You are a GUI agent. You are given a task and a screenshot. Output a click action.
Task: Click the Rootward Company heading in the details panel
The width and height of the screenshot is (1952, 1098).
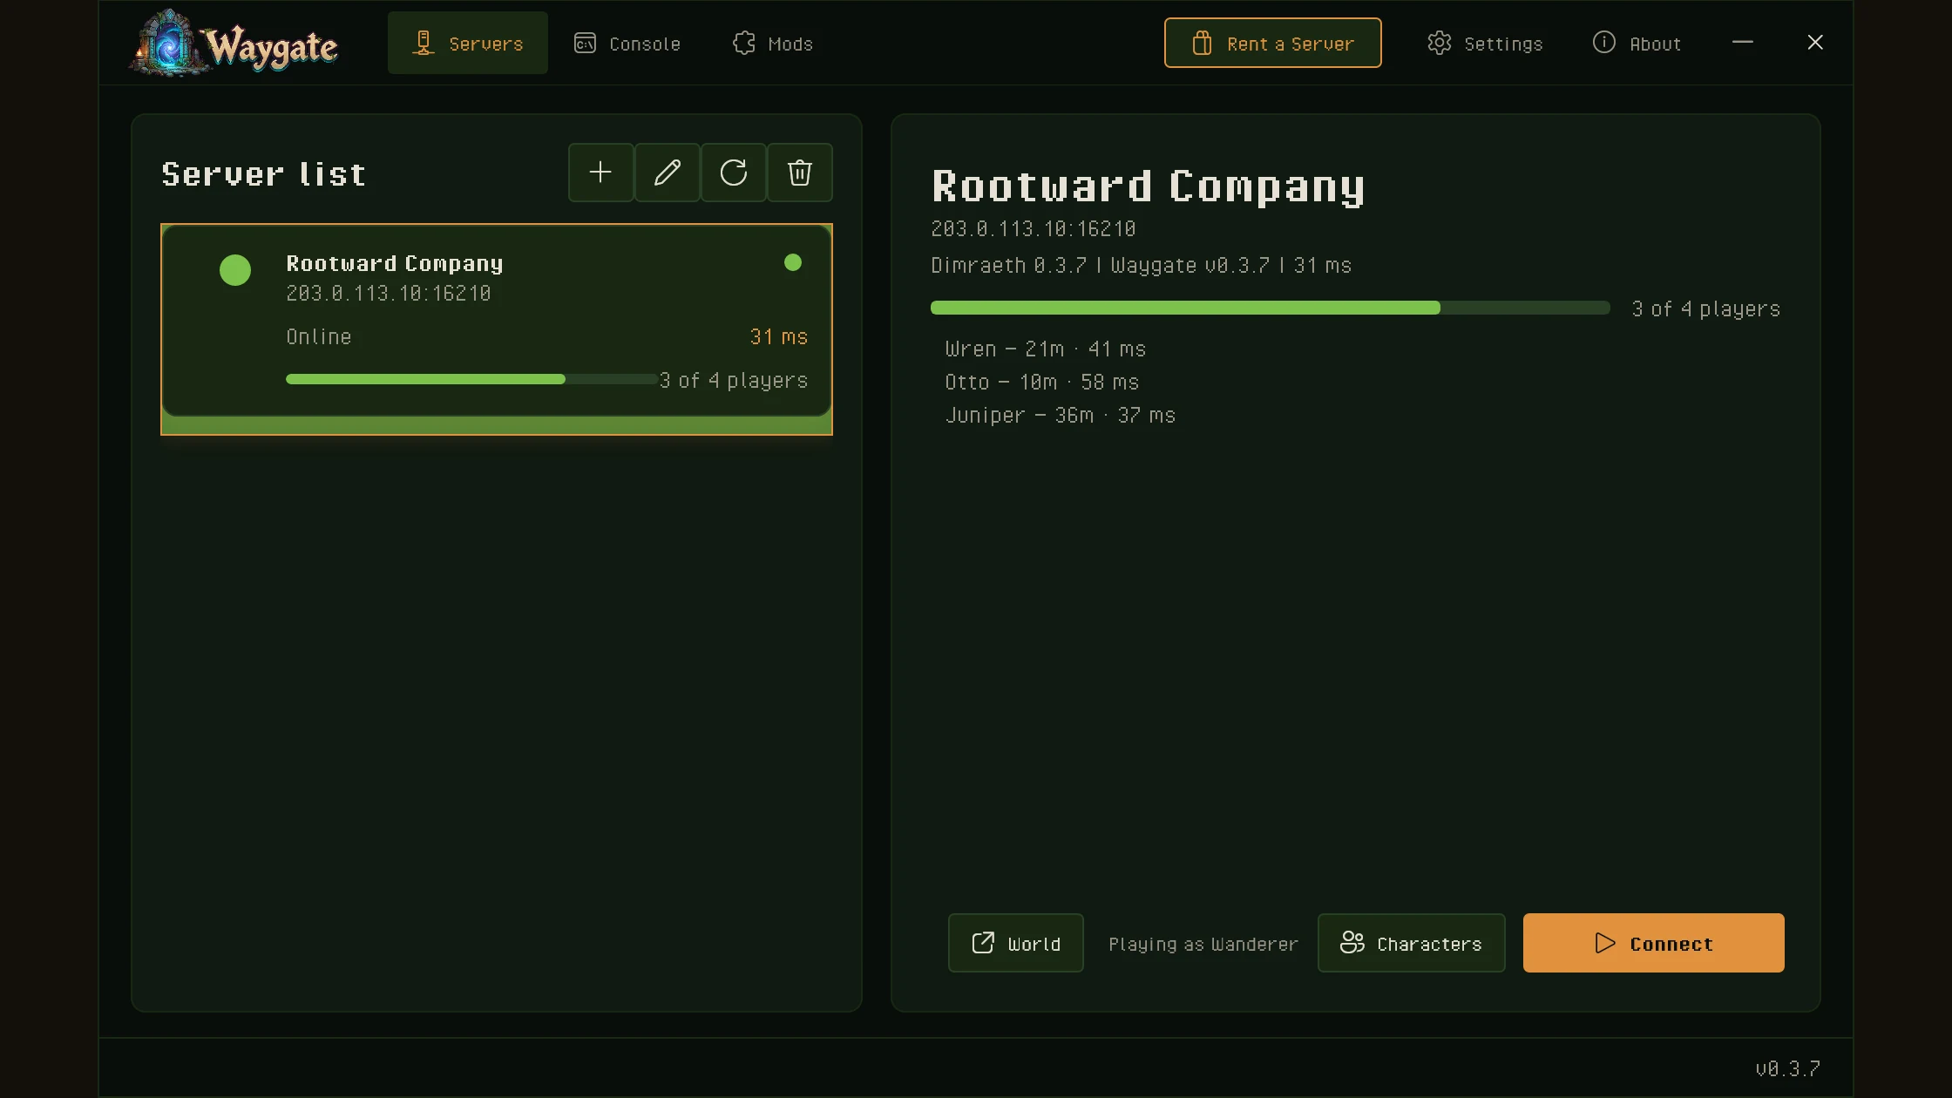click(1149, 186)
